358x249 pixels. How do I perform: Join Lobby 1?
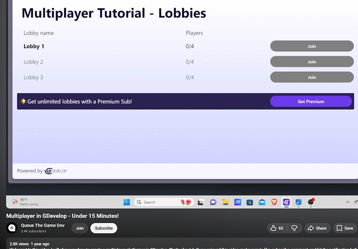click(311, 46)
